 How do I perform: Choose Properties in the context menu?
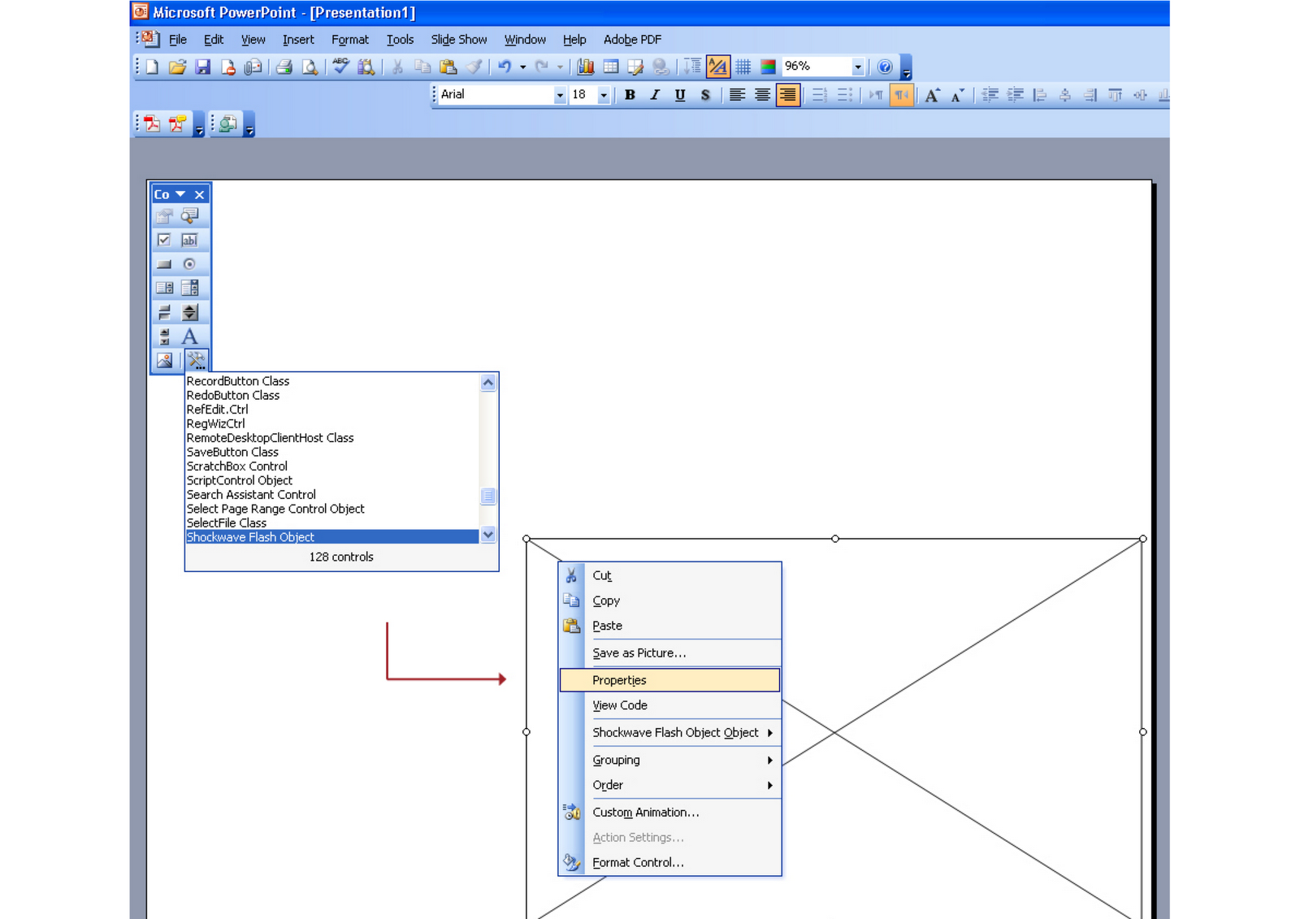coord(669,680)
